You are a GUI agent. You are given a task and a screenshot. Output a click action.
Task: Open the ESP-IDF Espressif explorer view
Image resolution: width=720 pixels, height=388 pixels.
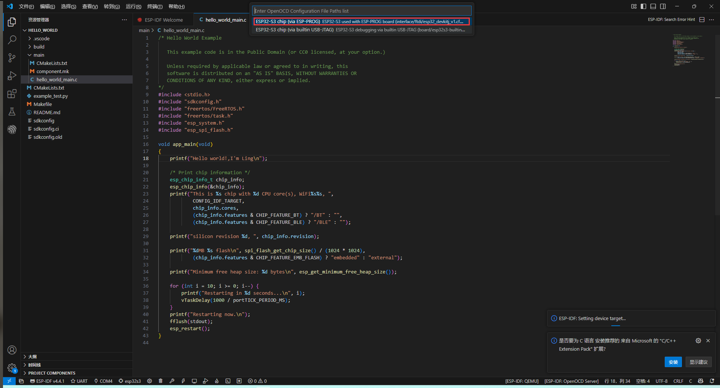[x=12, y=129]
